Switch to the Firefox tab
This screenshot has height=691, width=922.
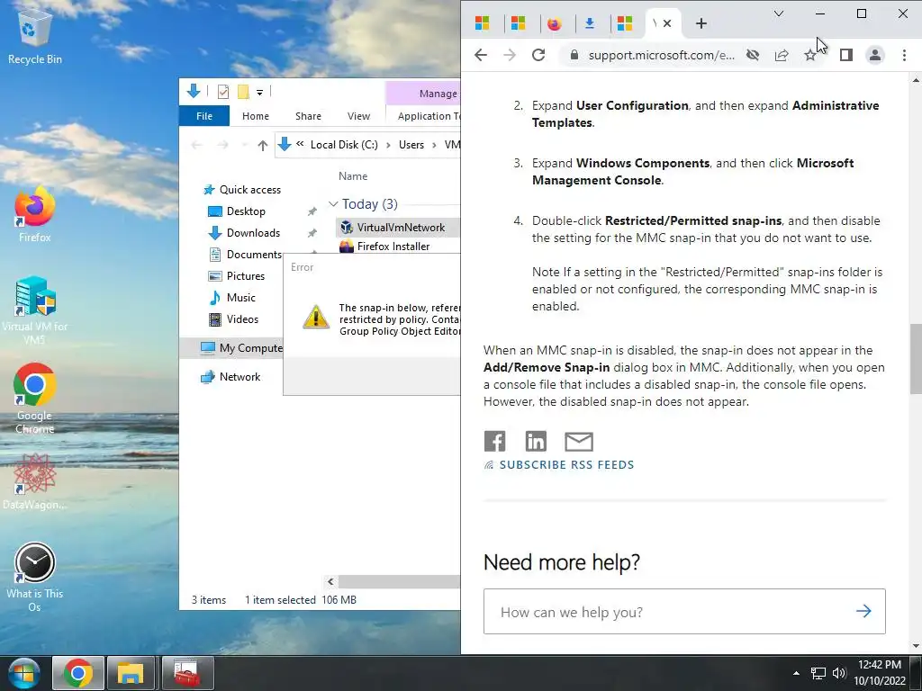pos(554,23)
